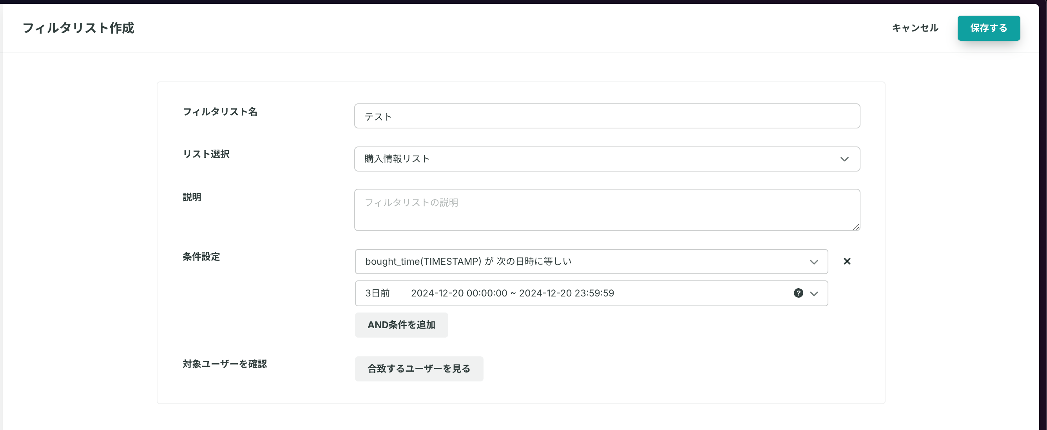This screenshot has height=430, width=1047.
Task: Click the 合致するユーザーを見る button
Action: click(x=419, y=369)
